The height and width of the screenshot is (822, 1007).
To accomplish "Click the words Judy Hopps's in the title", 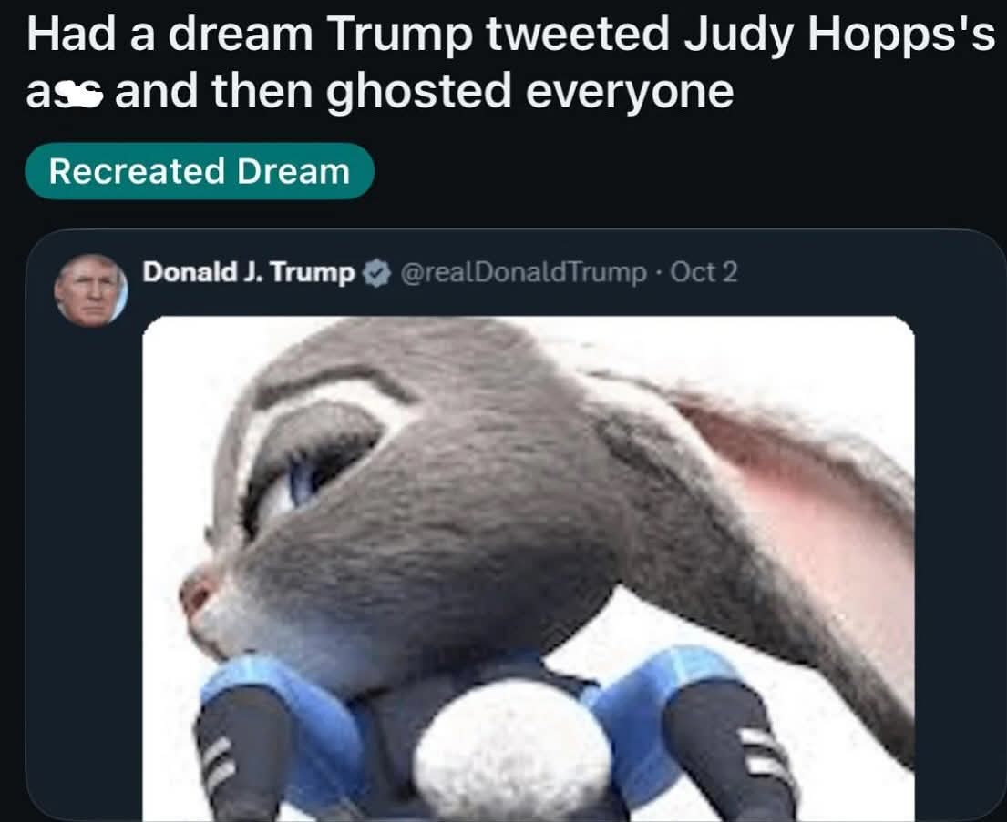I will [x=838, y=36].
